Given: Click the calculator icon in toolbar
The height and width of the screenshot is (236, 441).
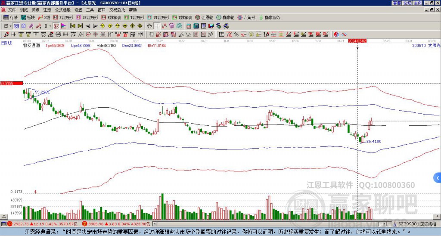Looking at the screenshot, I should [x=196, y=26].
